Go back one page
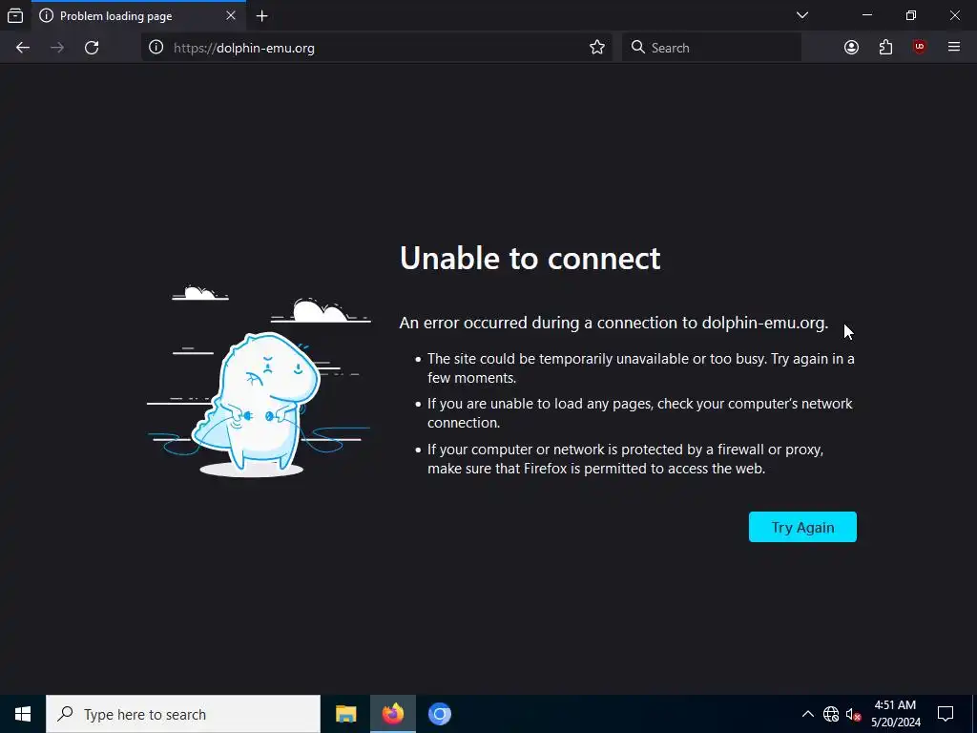 (x=23, y=48)
